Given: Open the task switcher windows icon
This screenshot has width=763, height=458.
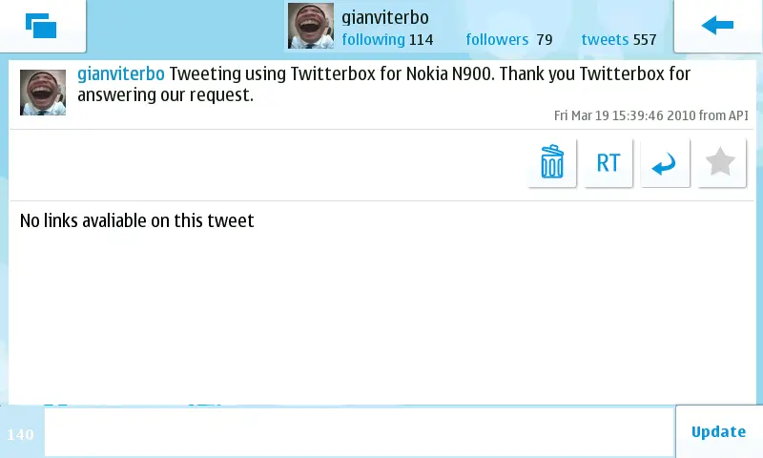Looking at the screenshot, I should tap(41, 26).
